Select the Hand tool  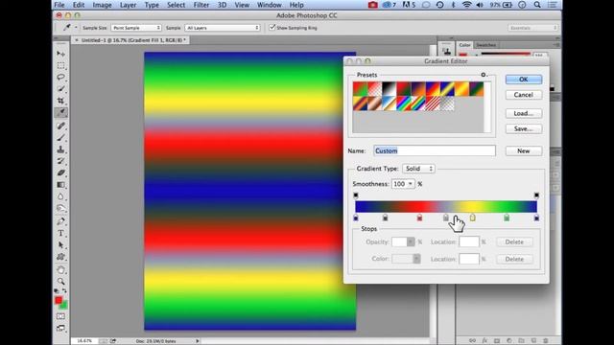click(60, 270)
